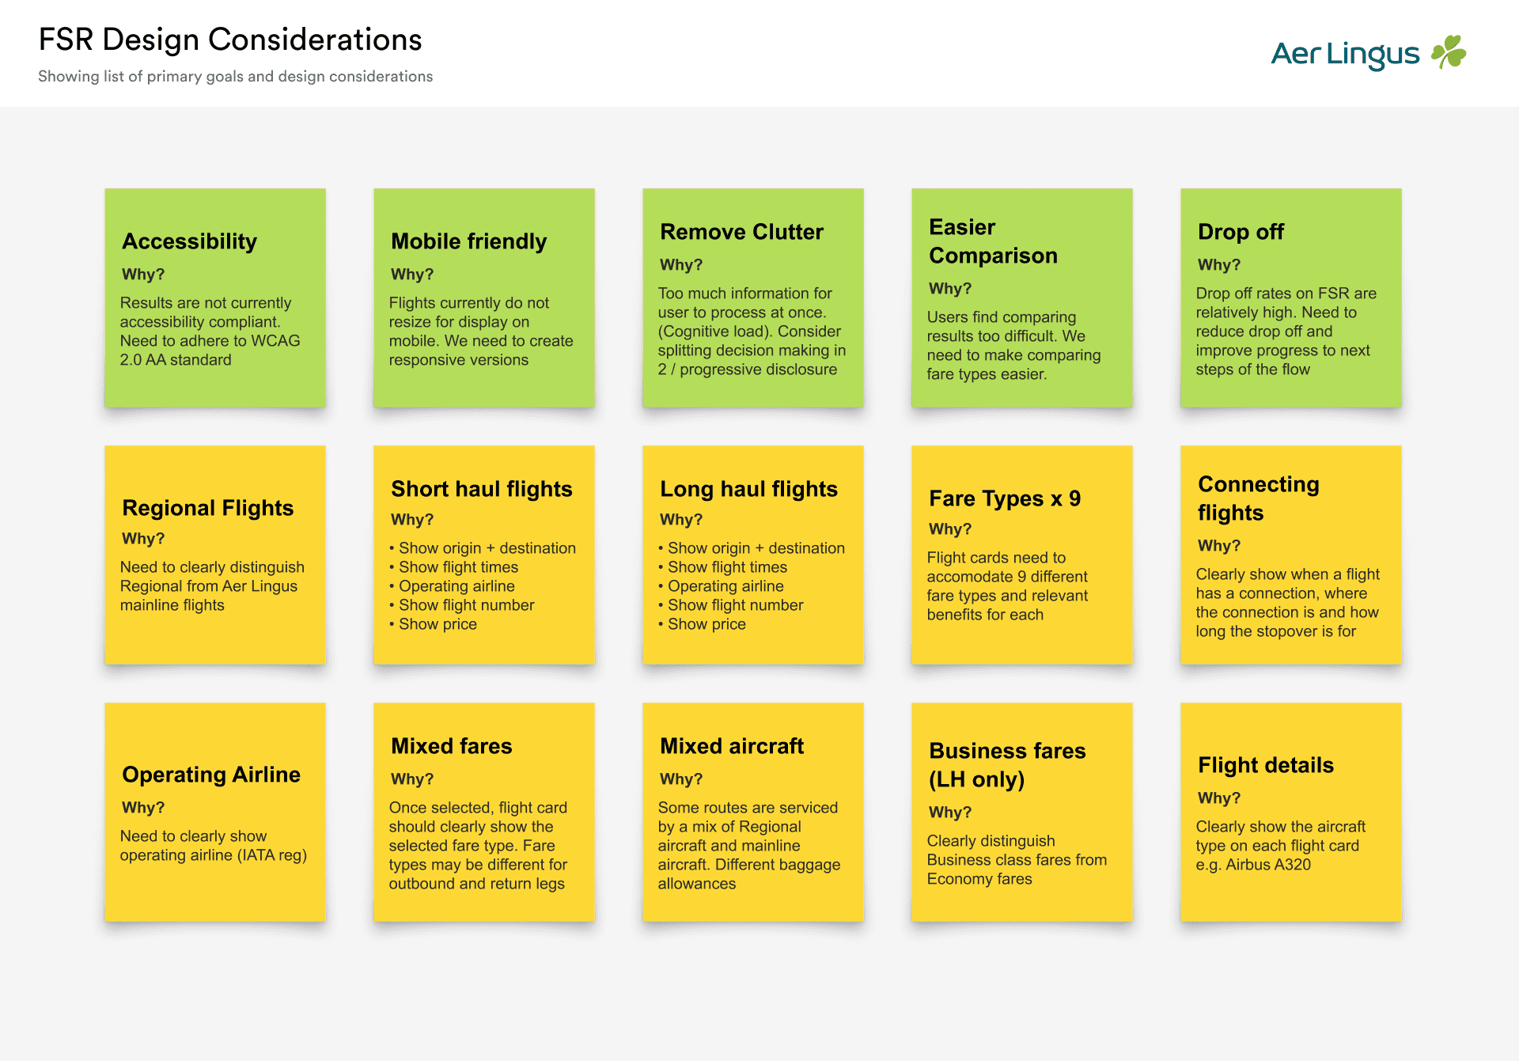Viewport: 1519px width, 1061px height.
Task: Click the Flight details yellow note
Action: [x=1290, y=812]
